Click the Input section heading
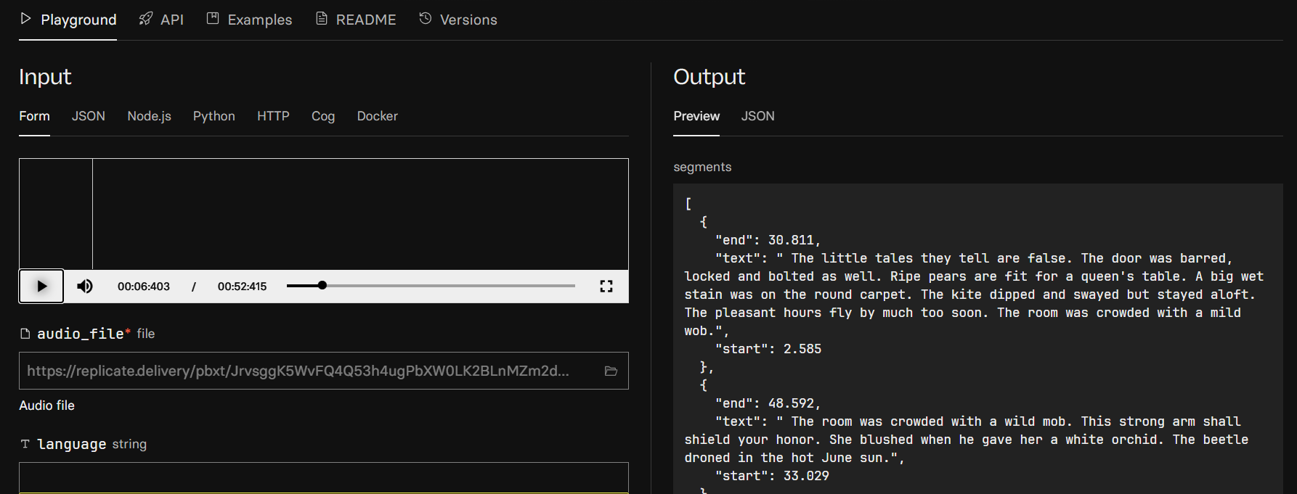 [45, 77]
